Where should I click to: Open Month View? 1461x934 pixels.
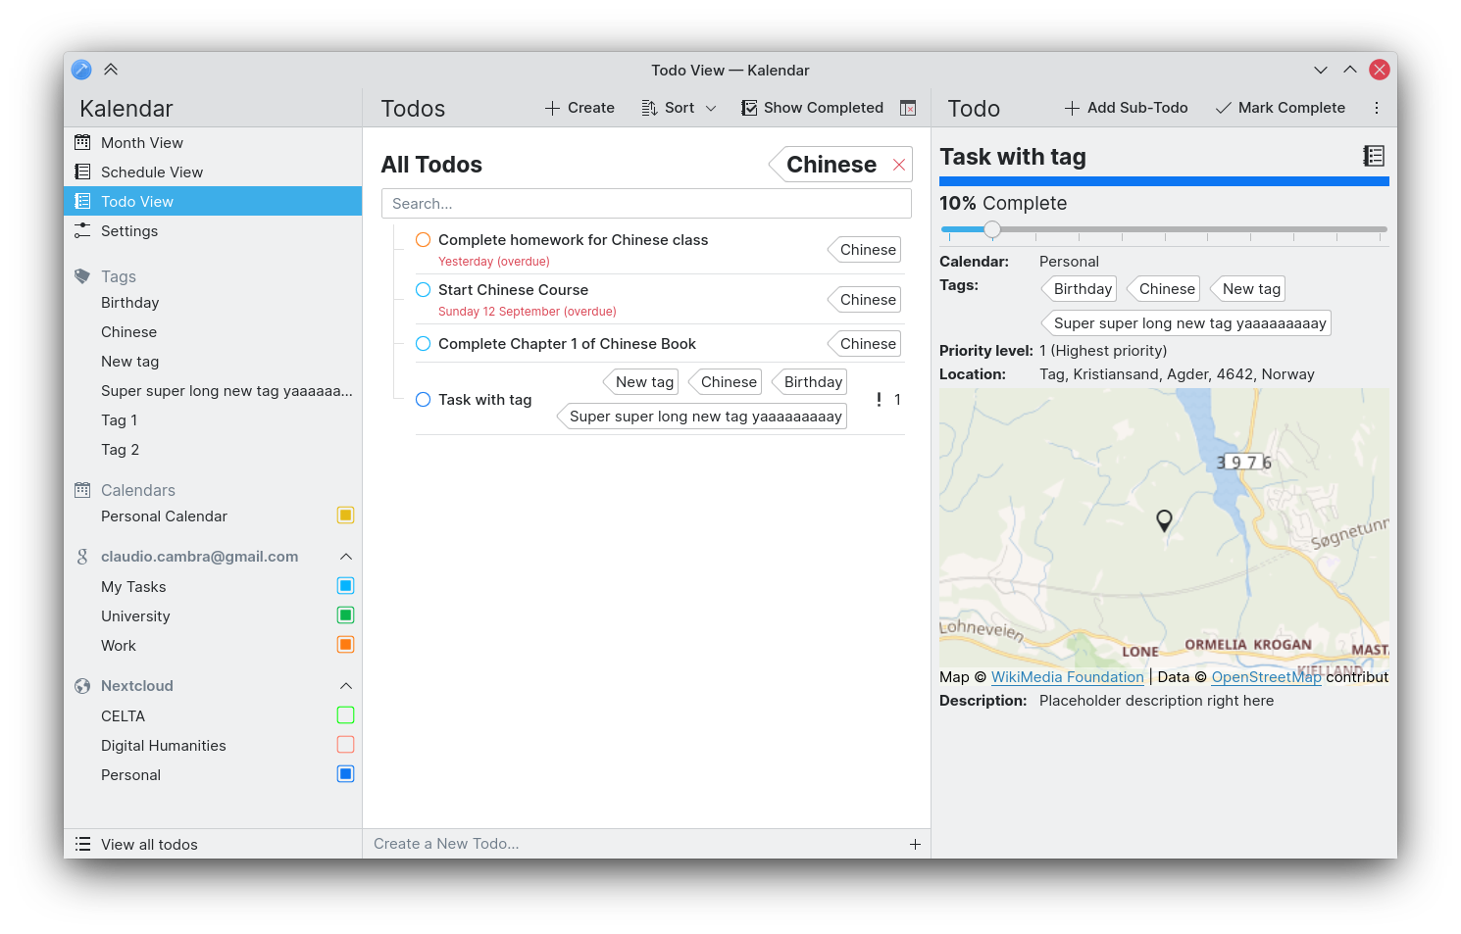click(x=213, y=142)
